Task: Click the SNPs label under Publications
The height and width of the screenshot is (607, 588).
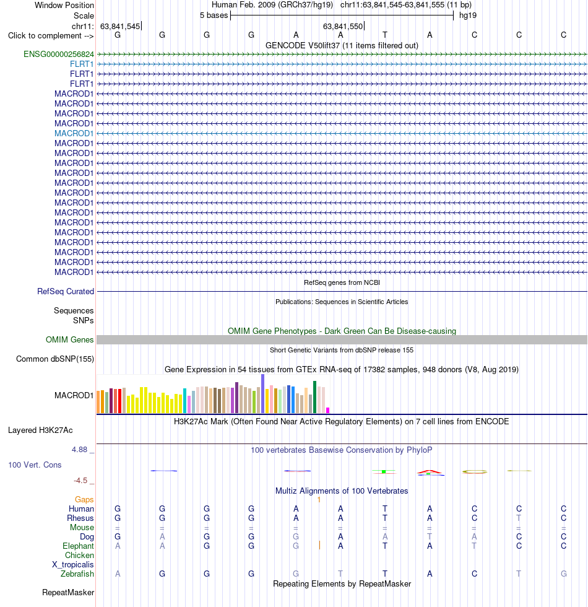Action: click(x=83, y=321)
